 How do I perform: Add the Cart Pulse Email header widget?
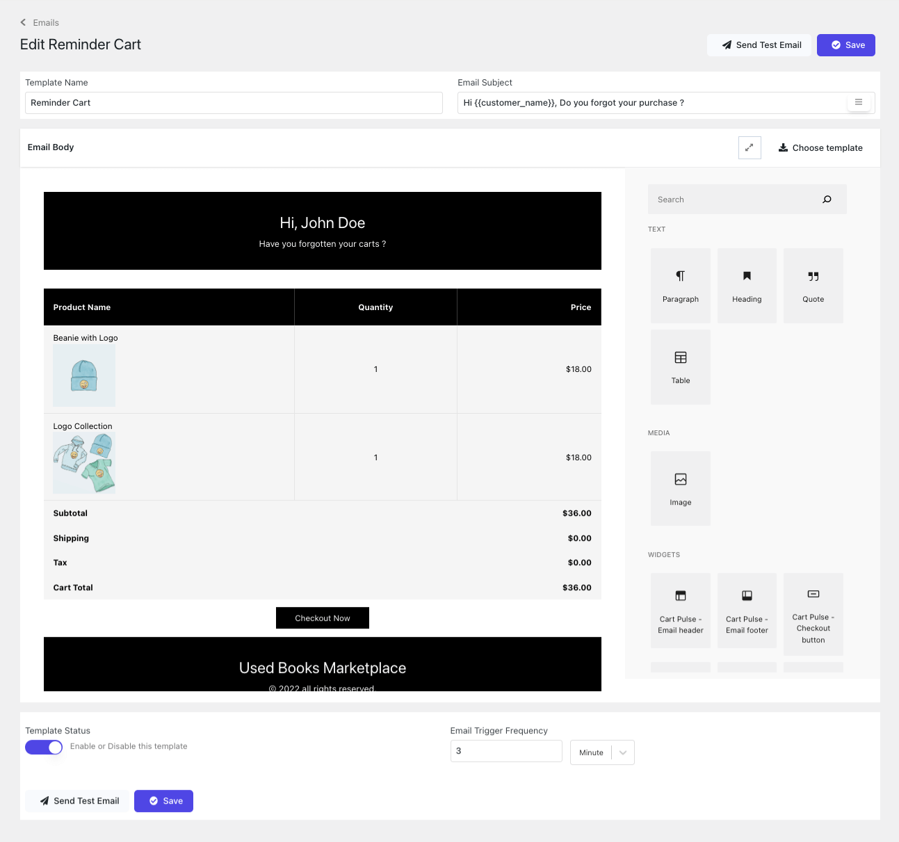[x=680, y=610]
